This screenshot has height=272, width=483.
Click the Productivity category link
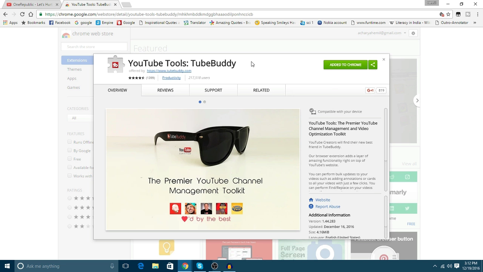[x=171, y=78]
